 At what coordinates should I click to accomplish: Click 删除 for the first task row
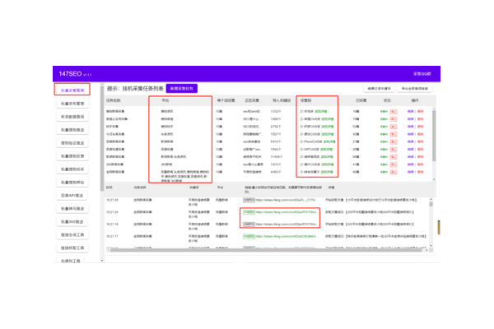(x=420, y=110)
